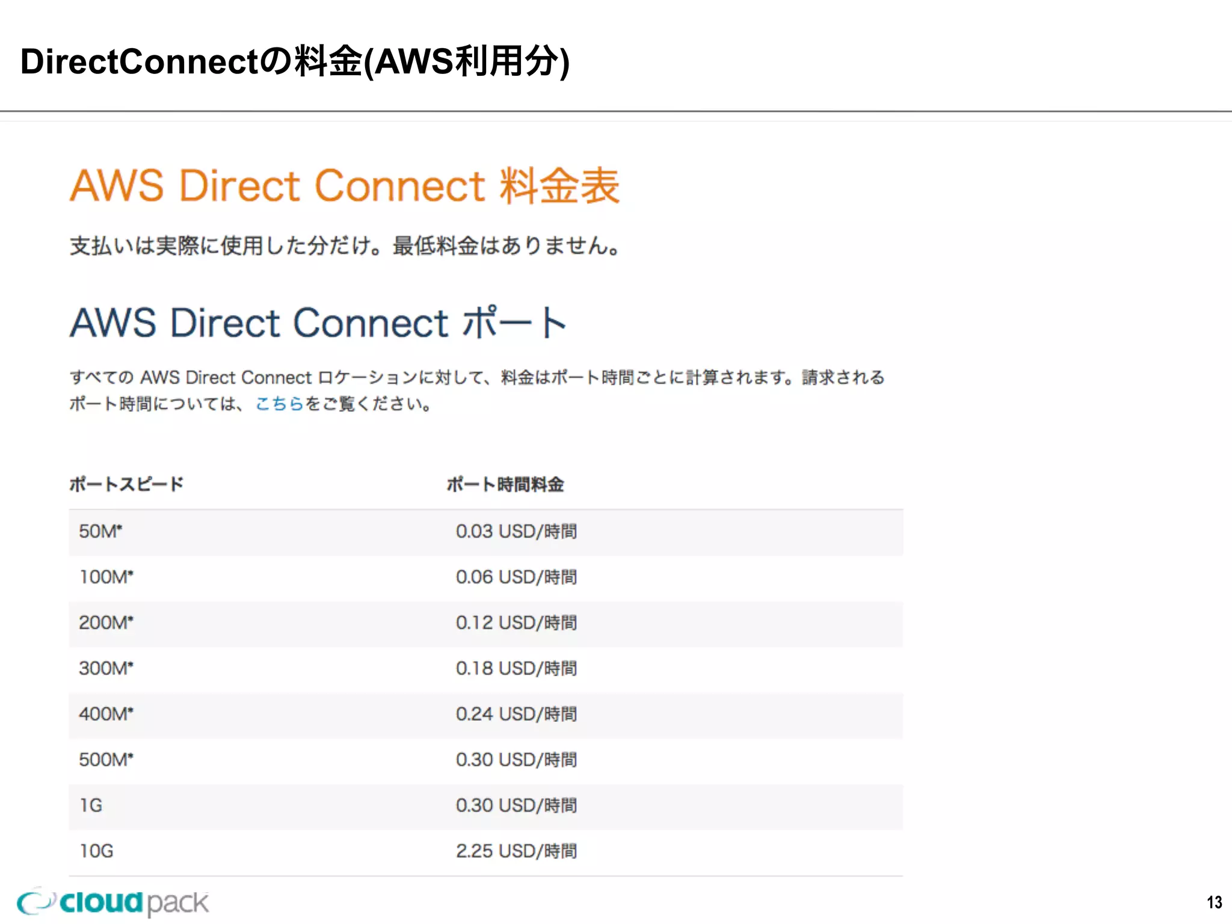The height and width of the screenshot is (924, 1232).
Task: Select the 0.30 USD/時間 price in 500M* row
Action: tap(516, 760)
